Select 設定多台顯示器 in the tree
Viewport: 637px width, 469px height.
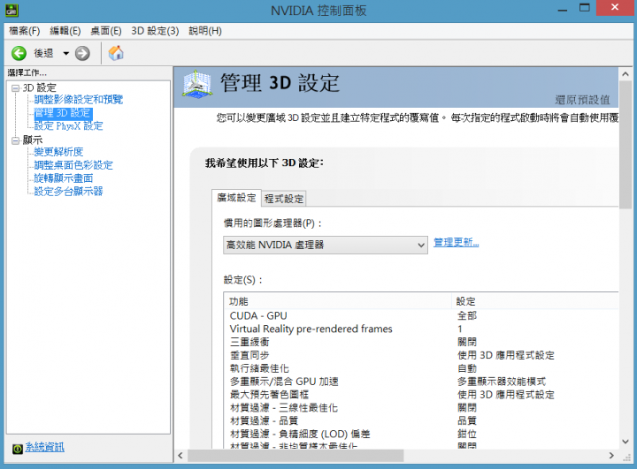68,191
